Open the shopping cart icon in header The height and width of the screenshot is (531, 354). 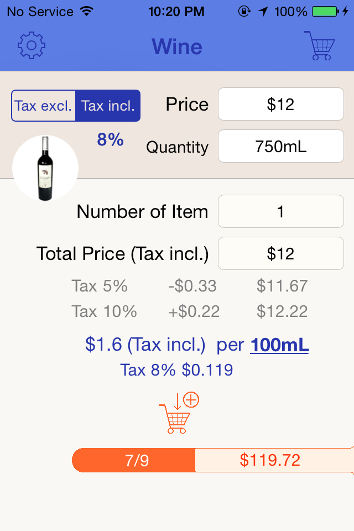coord(319,45)
